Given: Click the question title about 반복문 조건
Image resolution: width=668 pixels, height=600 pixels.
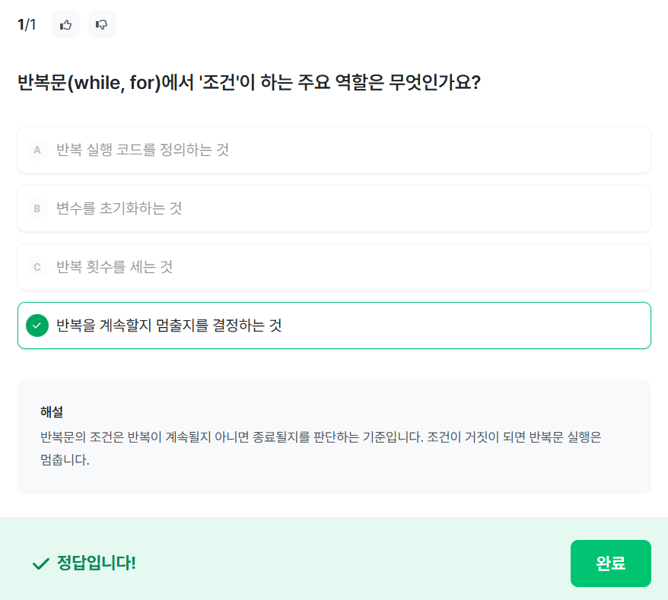Looking at the screenshot, I should (249, 82).
